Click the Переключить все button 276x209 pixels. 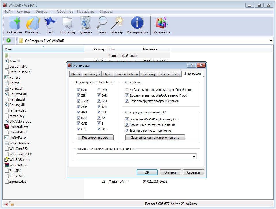pos(95,138)
